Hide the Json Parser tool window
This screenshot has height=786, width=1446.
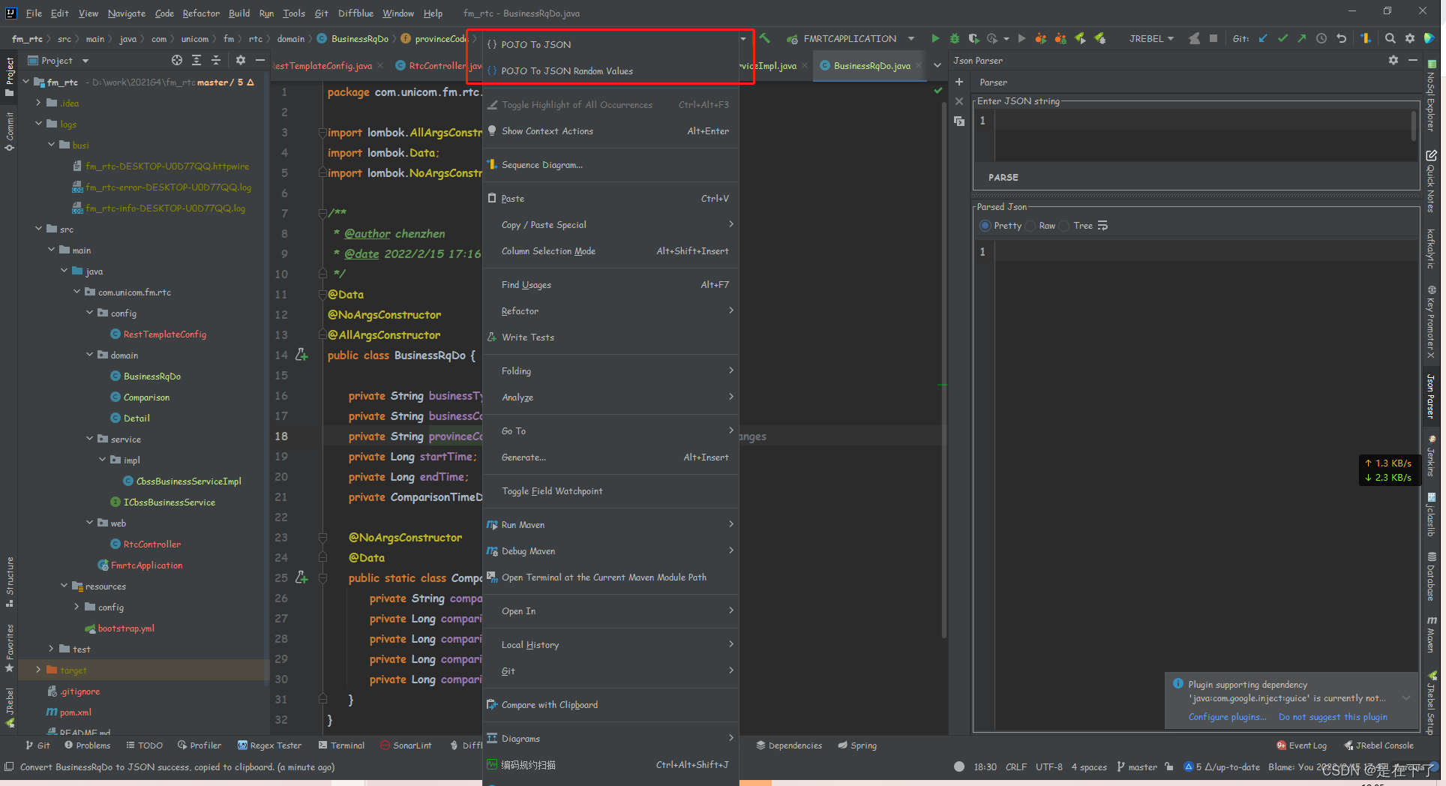[x=1413, y=60]
